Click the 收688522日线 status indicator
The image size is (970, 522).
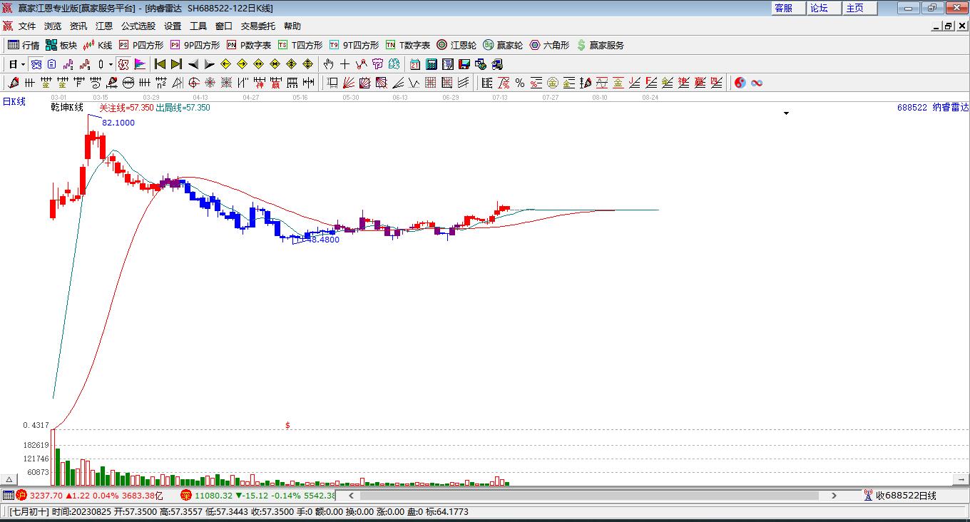(x=900, y=496)
